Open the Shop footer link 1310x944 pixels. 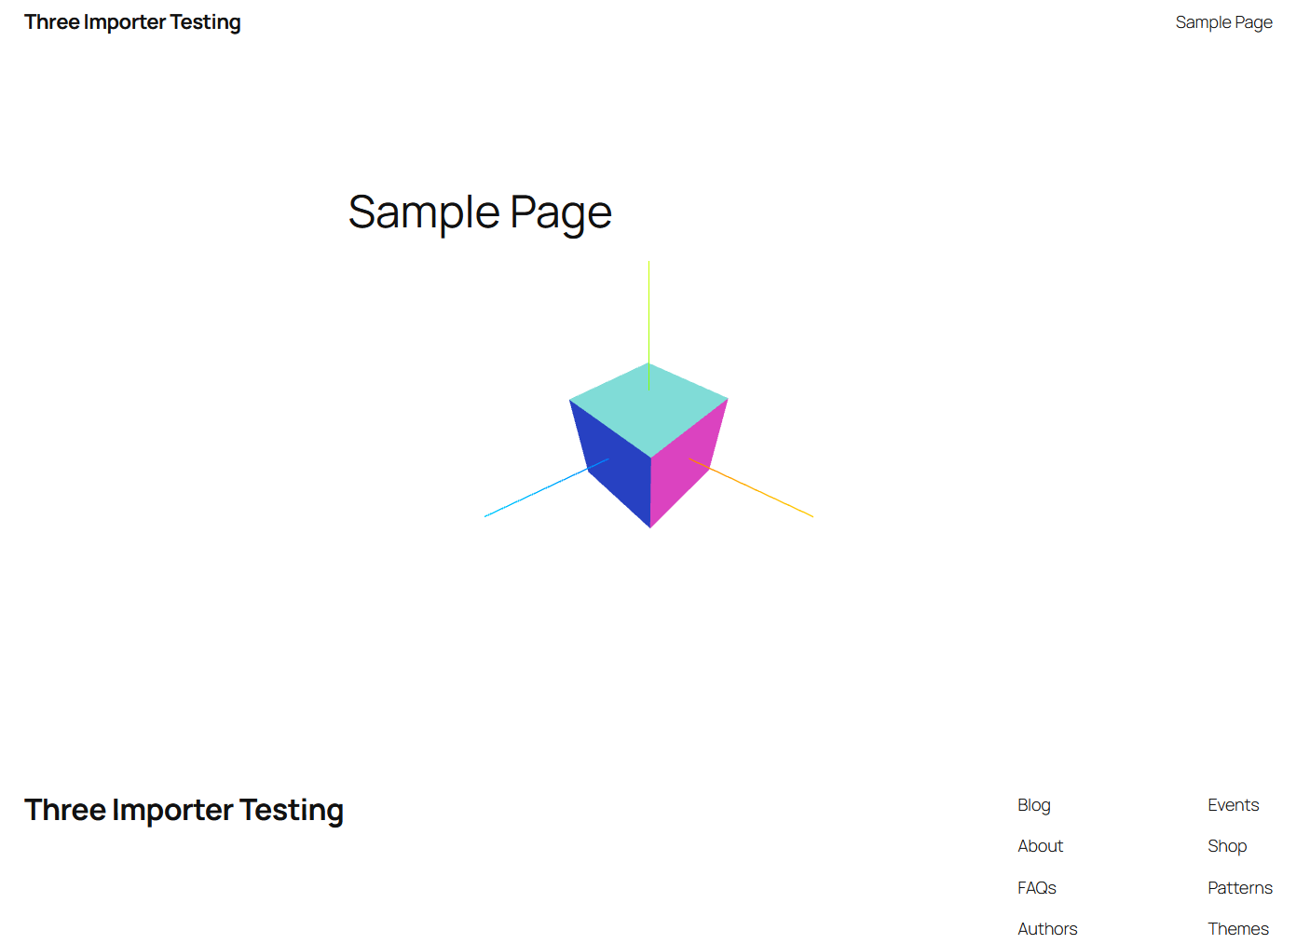1226,845
